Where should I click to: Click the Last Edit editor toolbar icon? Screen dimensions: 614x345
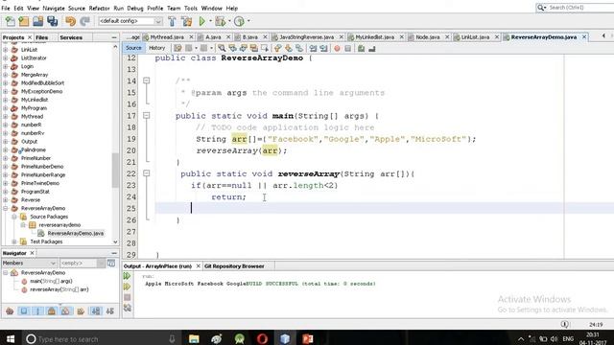click(x=177, y=48)
